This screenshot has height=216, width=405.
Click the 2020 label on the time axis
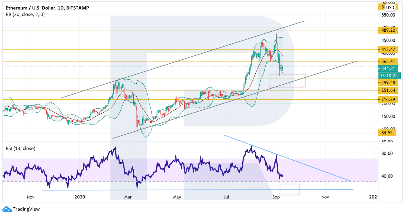pyautogui.click(x=80, y=198)
